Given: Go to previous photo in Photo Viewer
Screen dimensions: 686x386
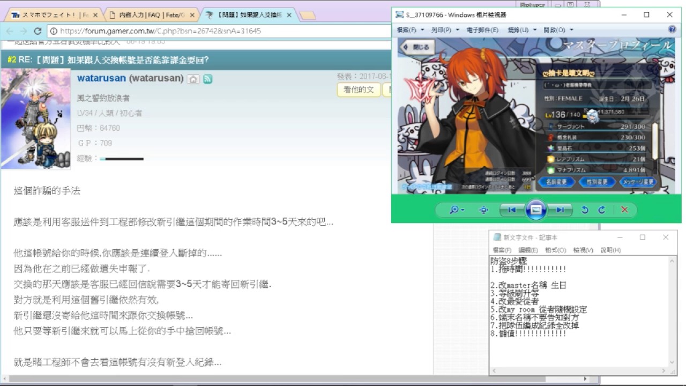Looking at the screenshot, I should click(512, 210).
